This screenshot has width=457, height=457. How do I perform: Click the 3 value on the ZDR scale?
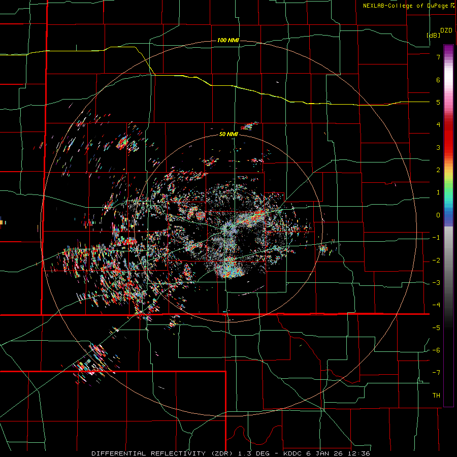tap(438, 147)
